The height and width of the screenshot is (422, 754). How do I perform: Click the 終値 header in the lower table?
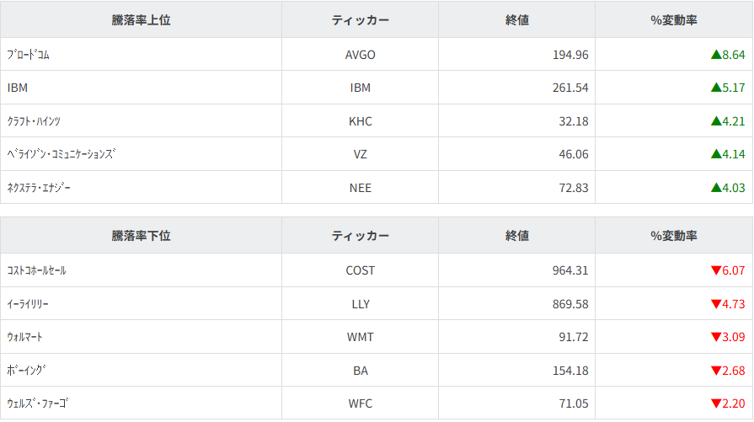pos(517,236)
